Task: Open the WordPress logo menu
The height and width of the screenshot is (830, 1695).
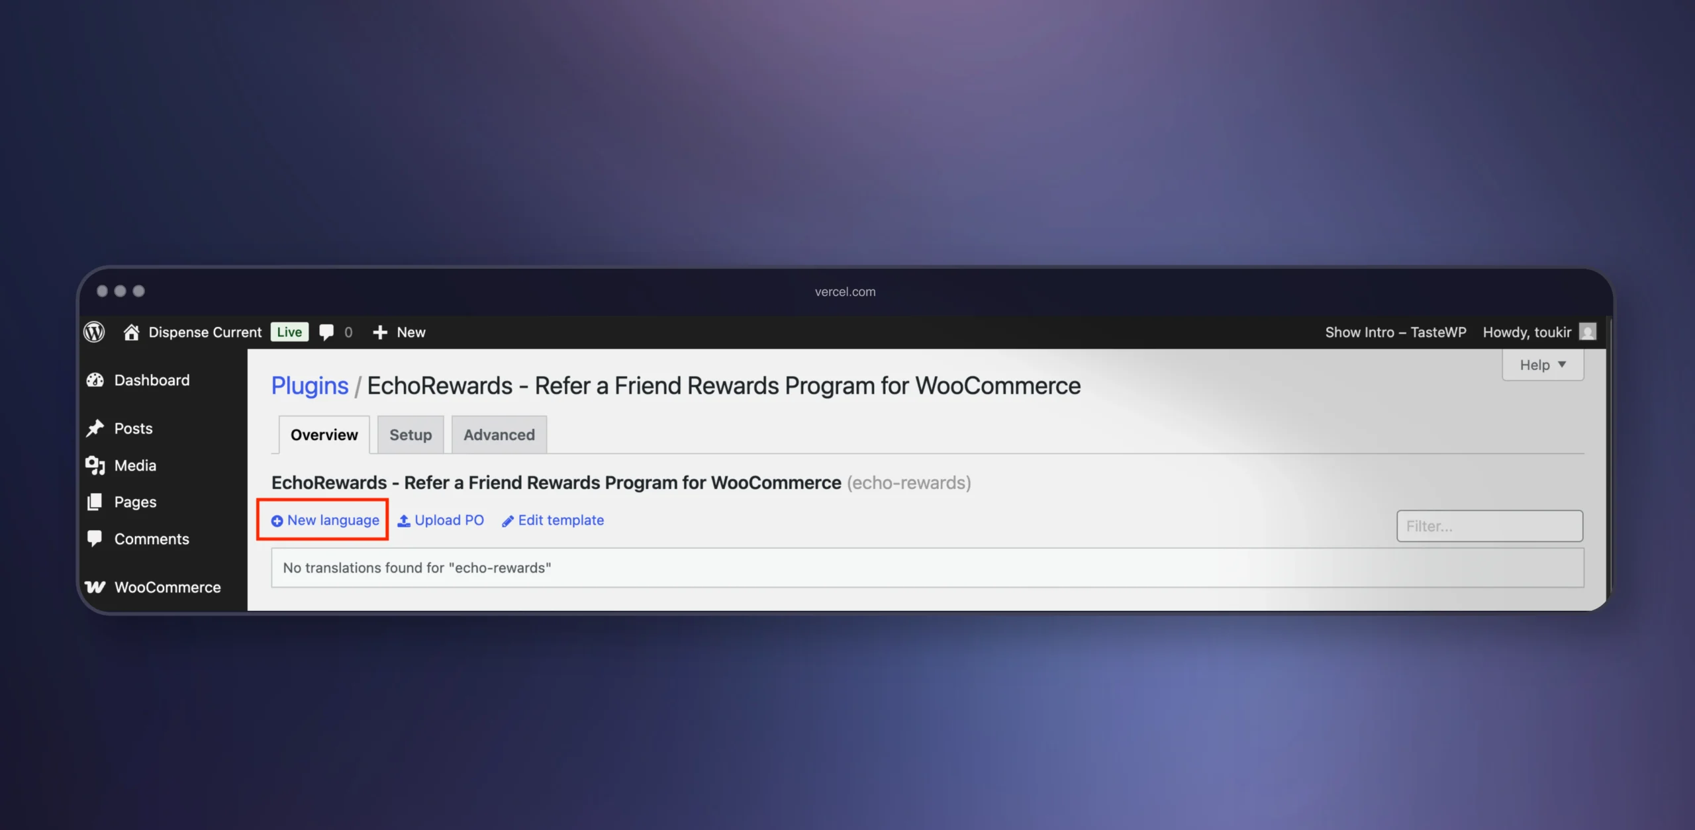Action: (94, 332)
